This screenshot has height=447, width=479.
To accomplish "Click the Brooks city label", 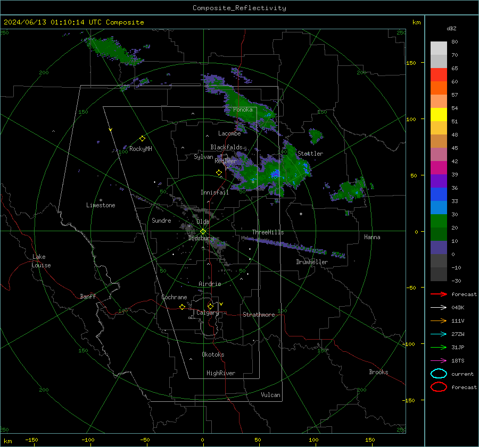I will (x=378, y=372).
